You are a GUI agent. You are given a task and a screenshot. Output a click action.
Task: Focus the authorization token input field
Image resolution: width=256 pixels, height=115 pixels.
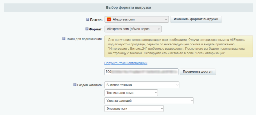(x=141, y=72)
